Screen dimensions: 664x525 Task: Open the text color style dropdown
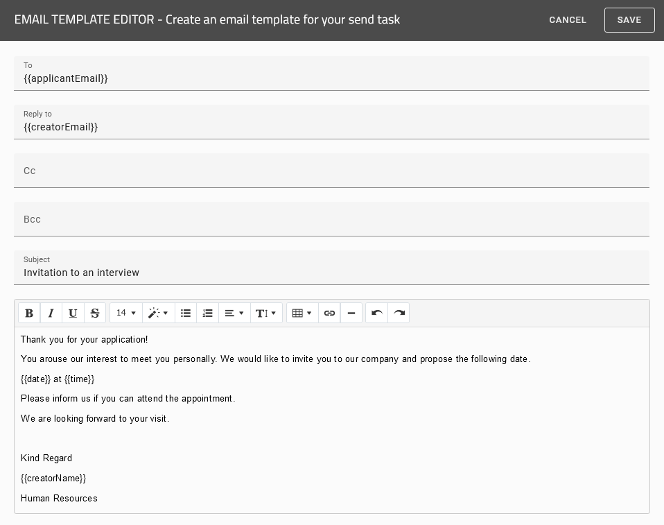158,313
